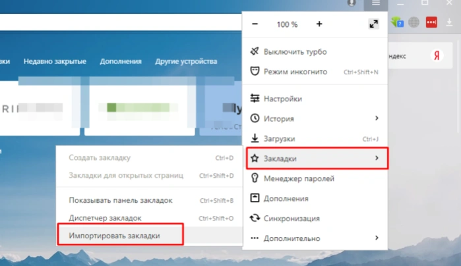Image resolution: width=461 pixels, height=266 pixels.
Task: Switch to Дополнения tab on new tab page
Action: pos(121,61)
